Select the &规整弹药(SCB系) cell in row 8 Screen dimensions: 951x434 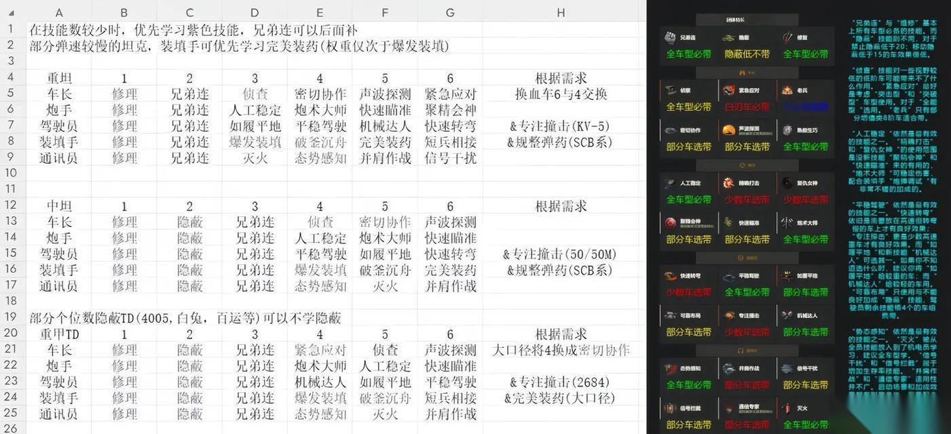[561, 142]
